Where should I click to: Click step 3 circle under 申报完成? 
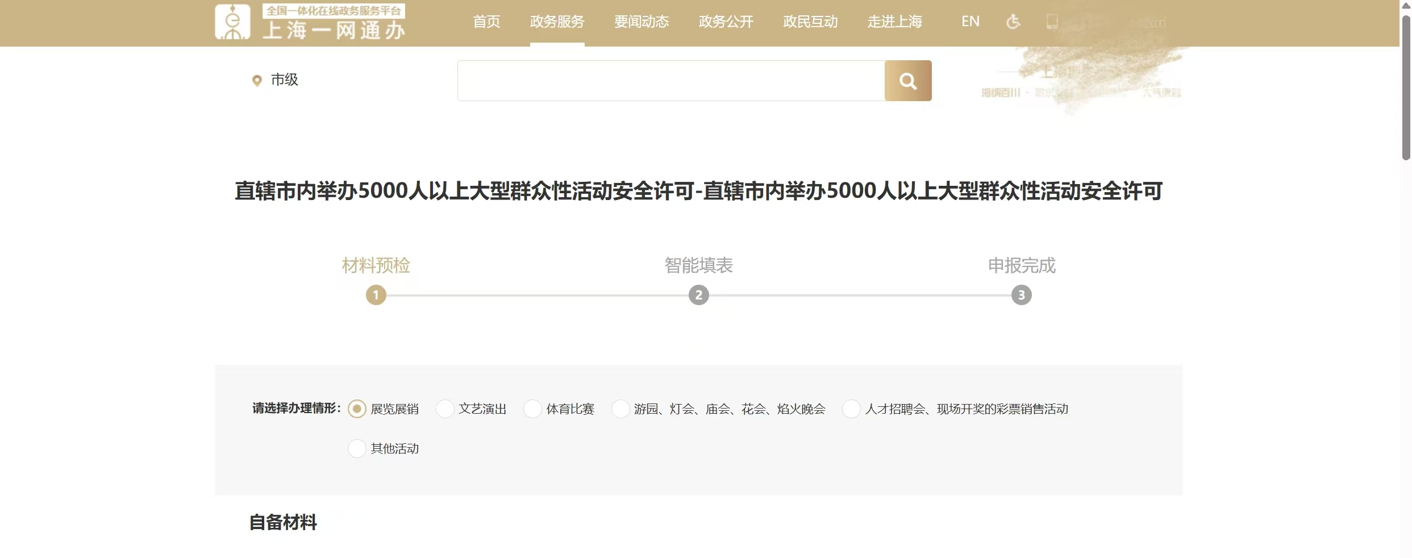(x=1021, y=295)
